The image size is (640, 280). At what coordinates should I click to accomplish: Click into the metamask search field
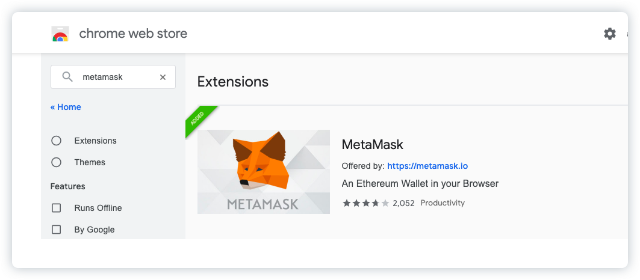coord(113,77)
